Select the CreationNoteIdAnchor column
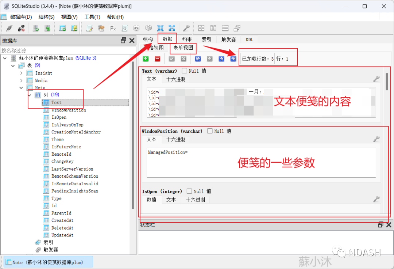Image resolution: width=394 pixels, height=269 pixels. tap(76, 132)
